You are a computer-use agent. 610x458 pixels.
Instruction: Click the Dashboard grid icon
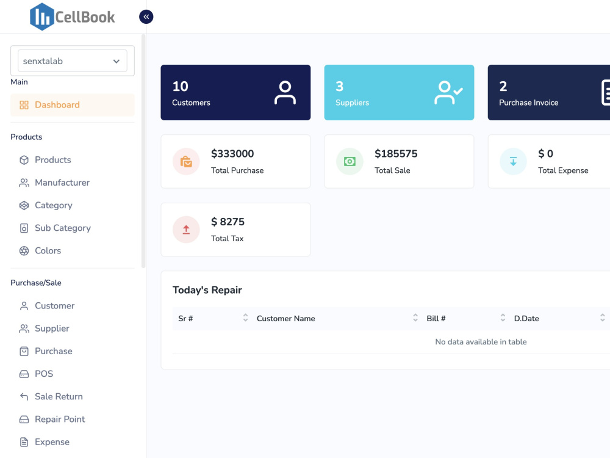24,105
